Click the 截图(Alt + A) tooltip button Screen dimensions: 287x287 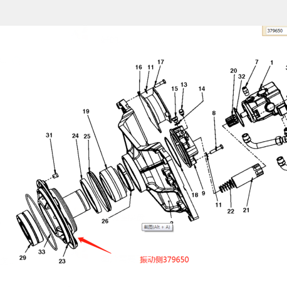[157, 227]
